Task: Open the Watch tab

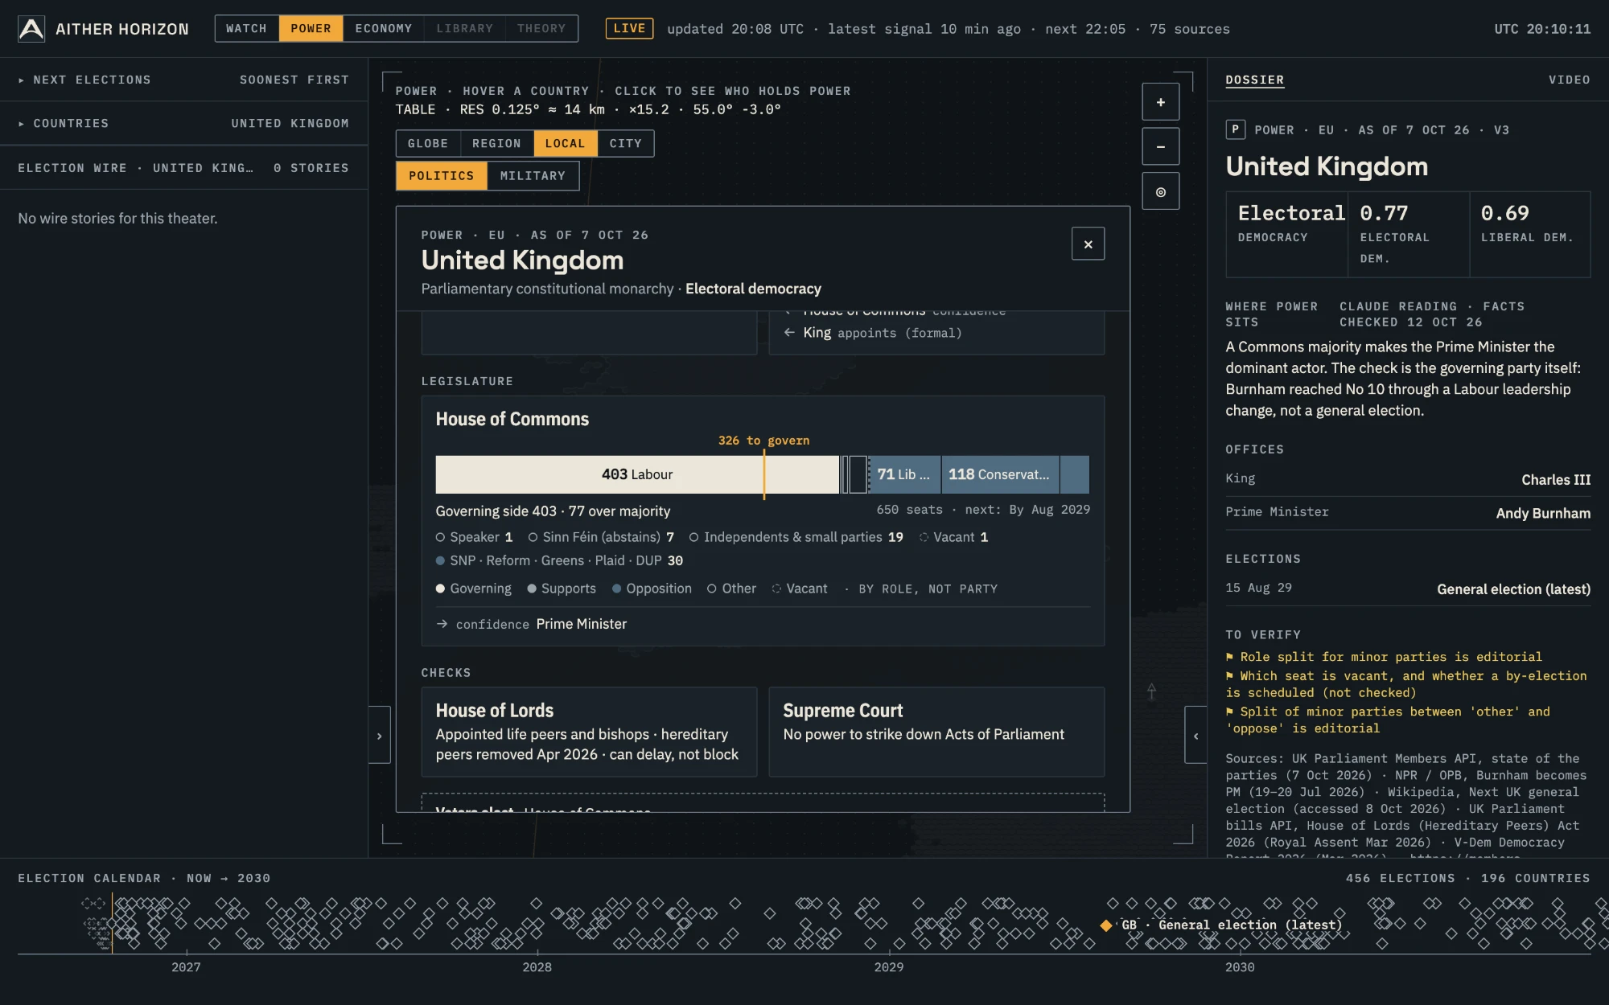Action: pyautogui.click(x=246, y=28)
